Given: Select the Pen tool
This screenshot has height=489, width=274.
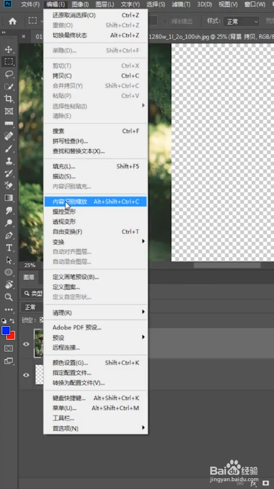Looking at the screenshot, I should (x=9, y=236).
